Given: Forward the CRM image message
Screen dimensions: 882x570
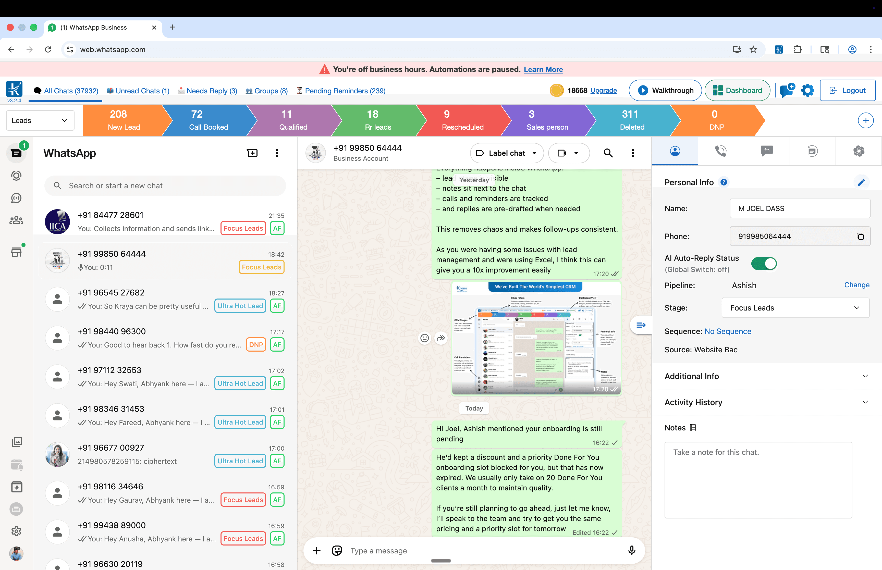Looking at the screenshot, I should tap(440, 338).
